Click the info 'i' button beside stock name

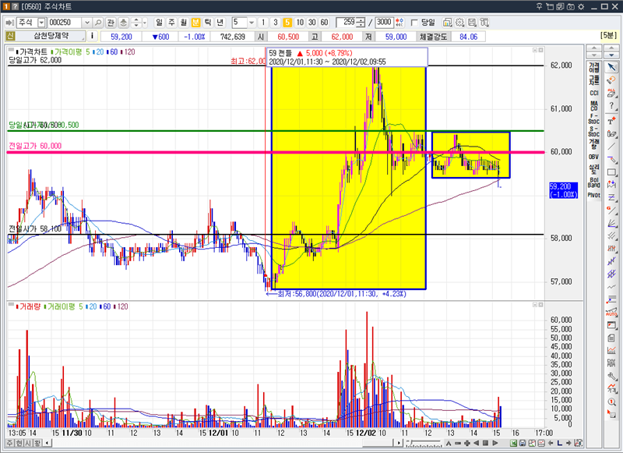92,36
